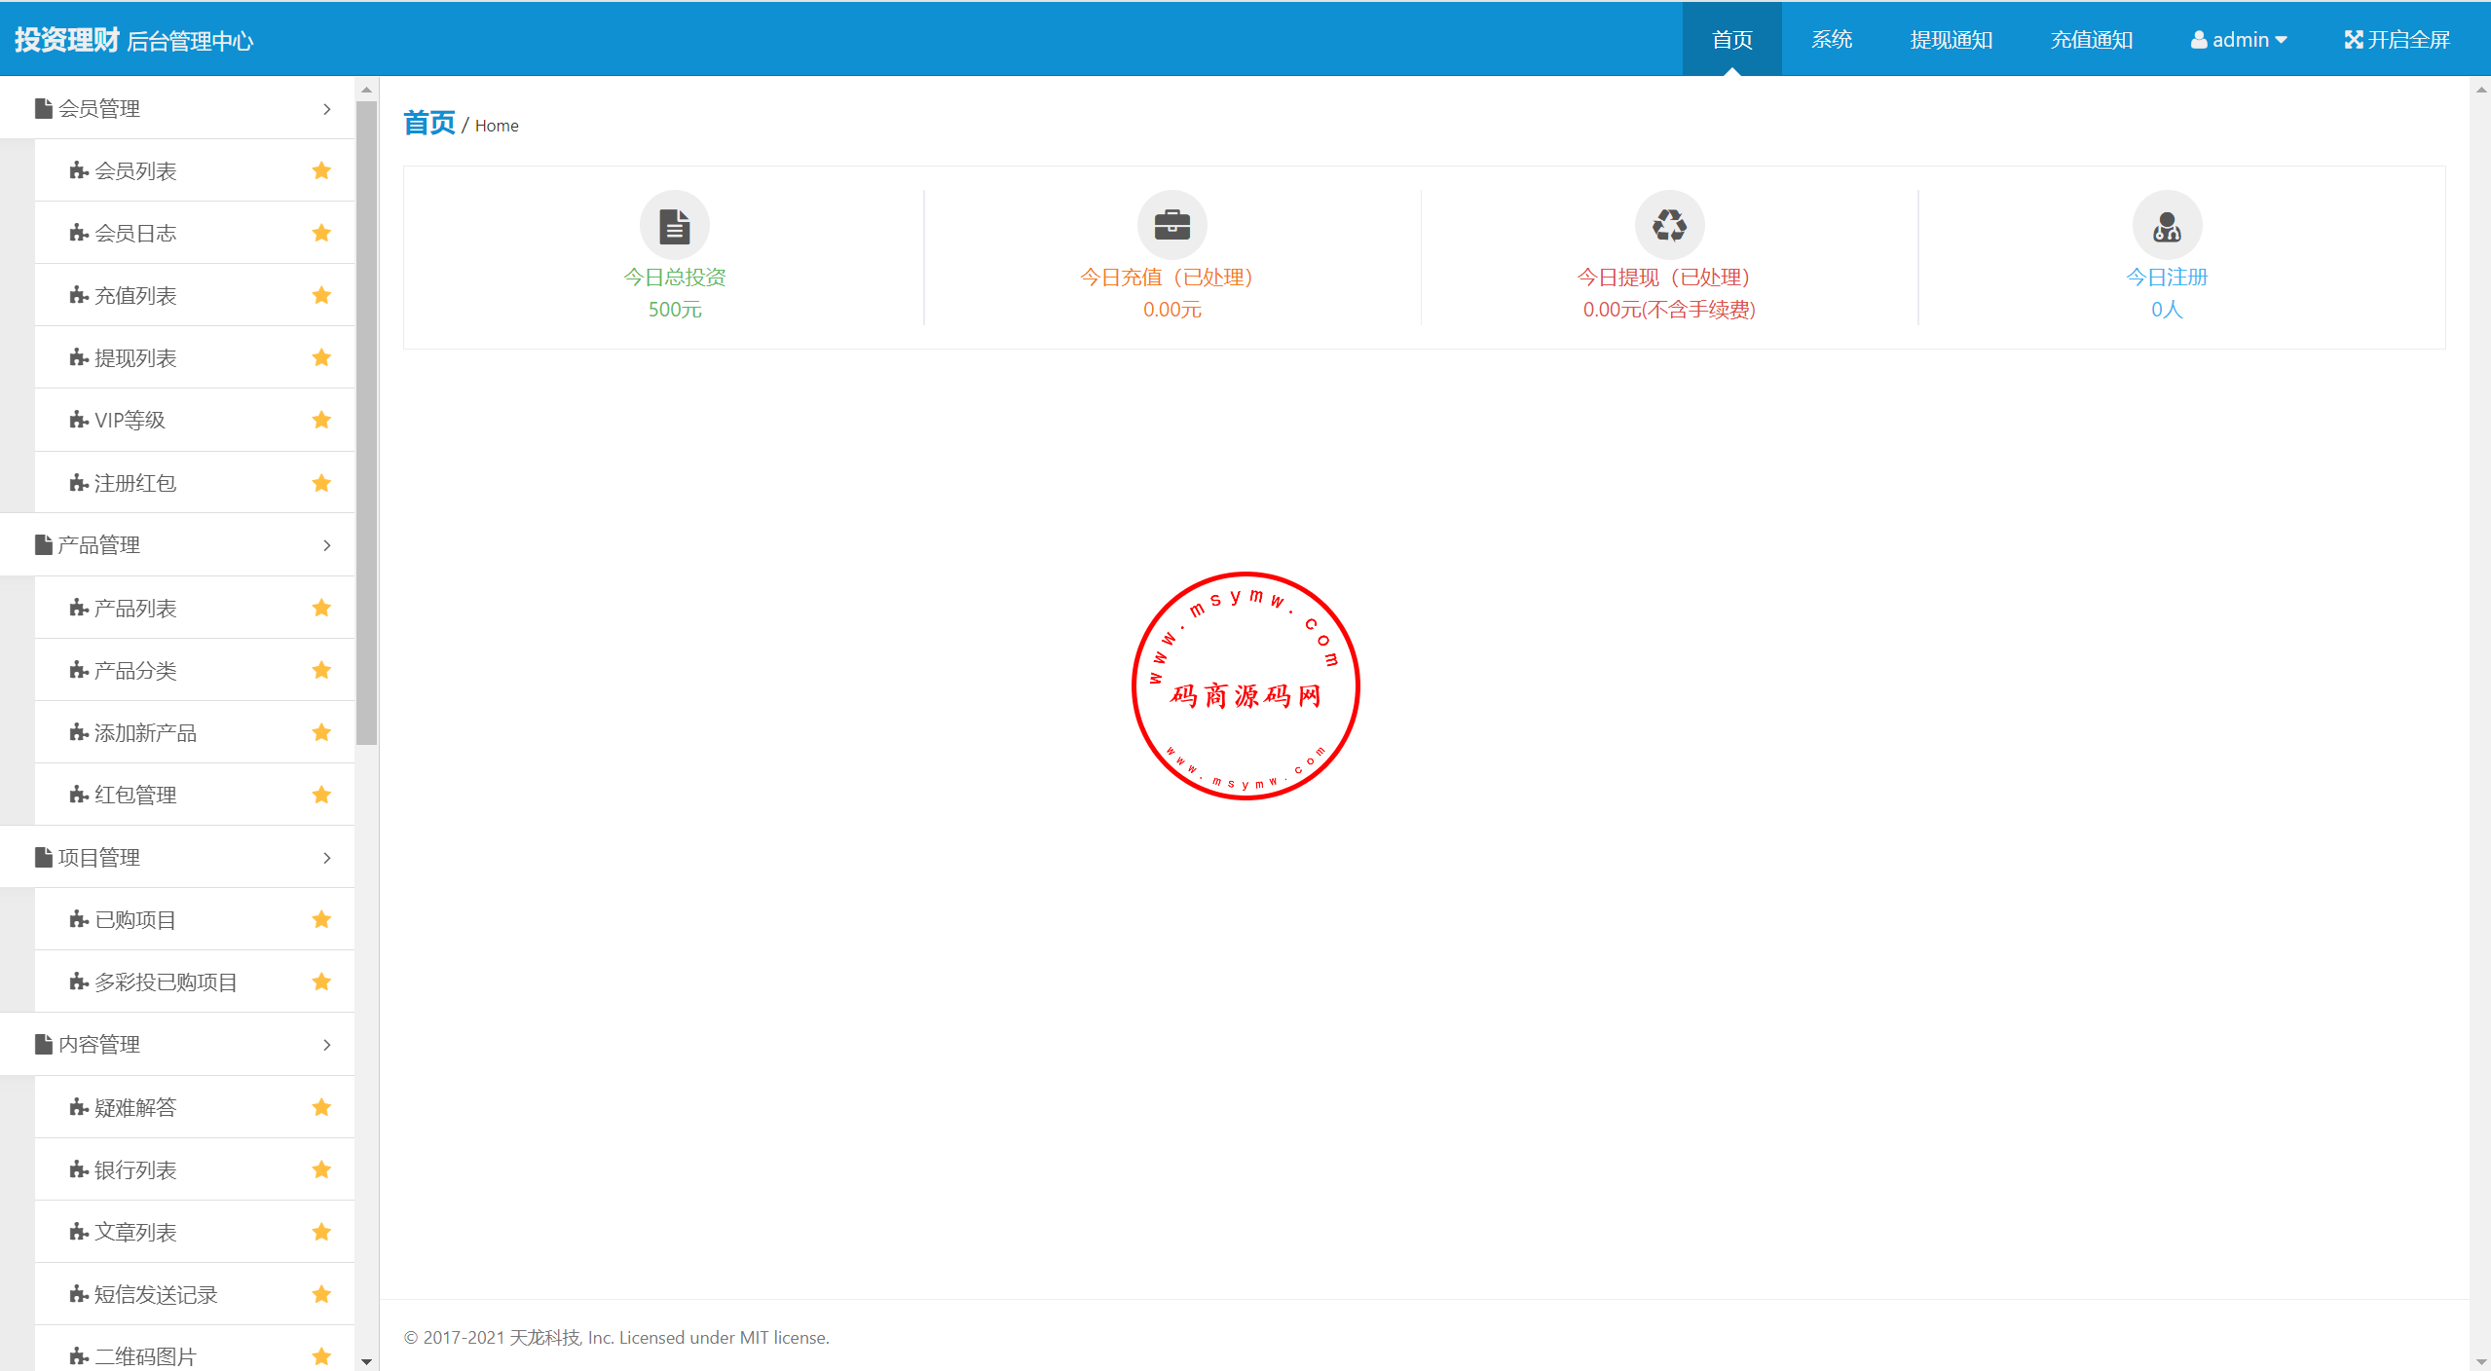The height and width of the screenshot is (1371, 2491).
Task: Click the star icon next to 疑难解答
Action: pyautogui.click(x=321, y=1107)
